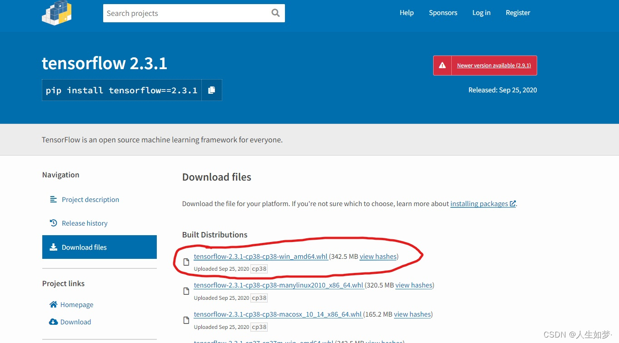619x343 pixels.
Task: Click Uploaded Sep 25, 2020 under manylinux2010 wheel
Action: coord(221,298)
